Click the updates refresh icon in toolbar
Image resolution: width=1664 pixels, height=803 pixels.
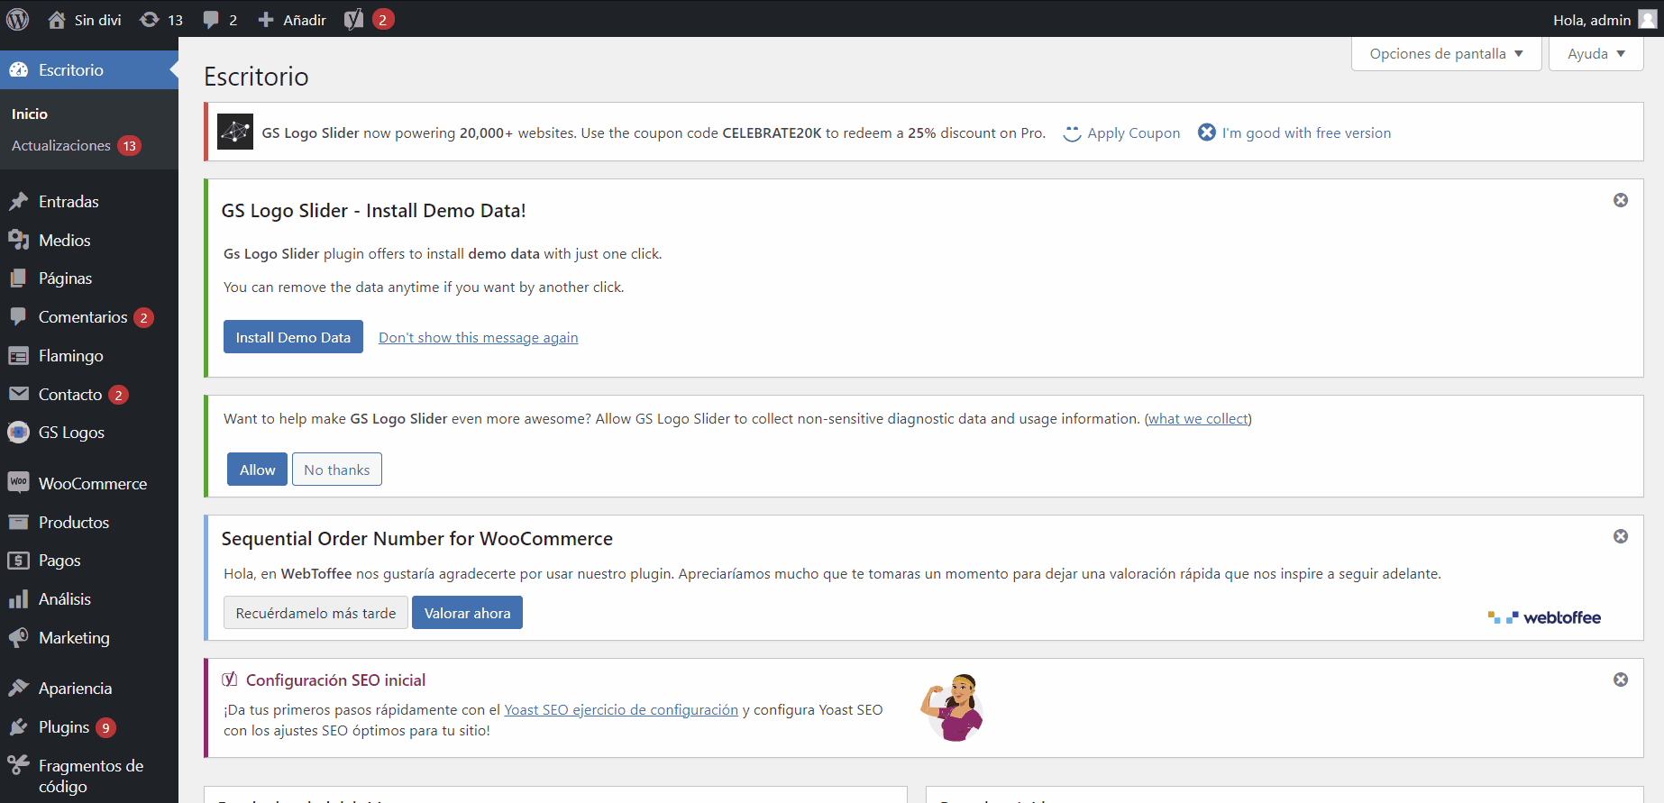tap(150, 19)
